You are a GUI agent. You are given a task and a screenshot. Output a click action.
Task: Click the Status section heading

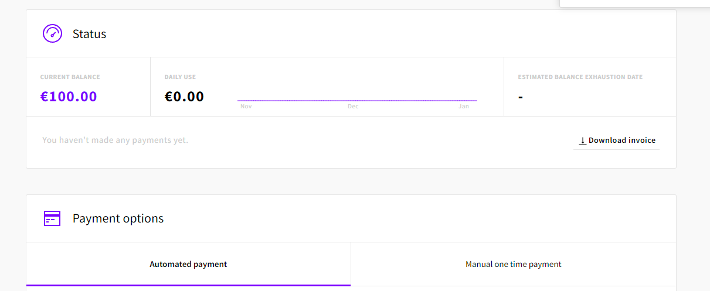pyautogui.click(x=89, y=34)
